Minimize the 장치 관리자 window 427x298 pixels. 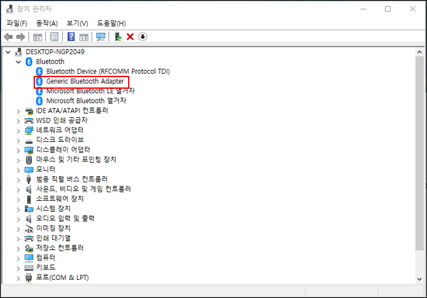tap(363, 9)
